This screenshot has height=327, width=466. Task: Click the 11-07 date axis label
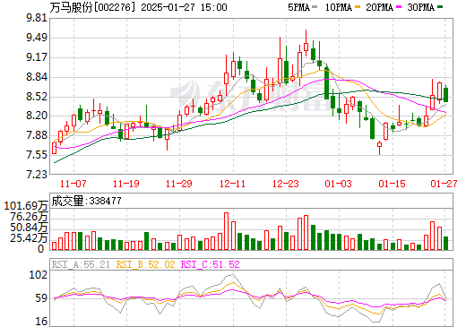(x=73, y=184)
